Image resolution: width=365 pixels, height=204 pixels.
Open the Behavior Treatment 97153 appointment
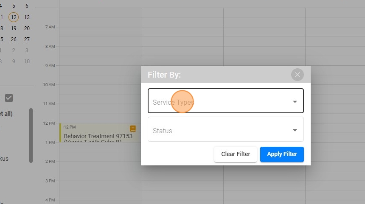pyautogui.click(x=98, y=136)
